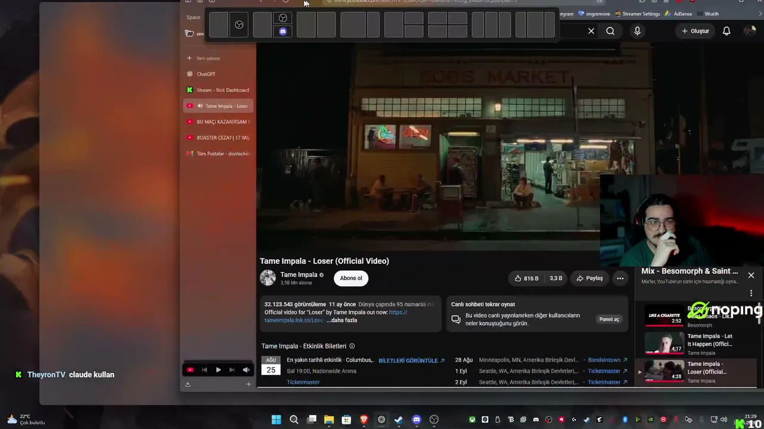Open OBS Studio from the taskbar
Screen dimensions: 764x429
click(x=434, y=419)
